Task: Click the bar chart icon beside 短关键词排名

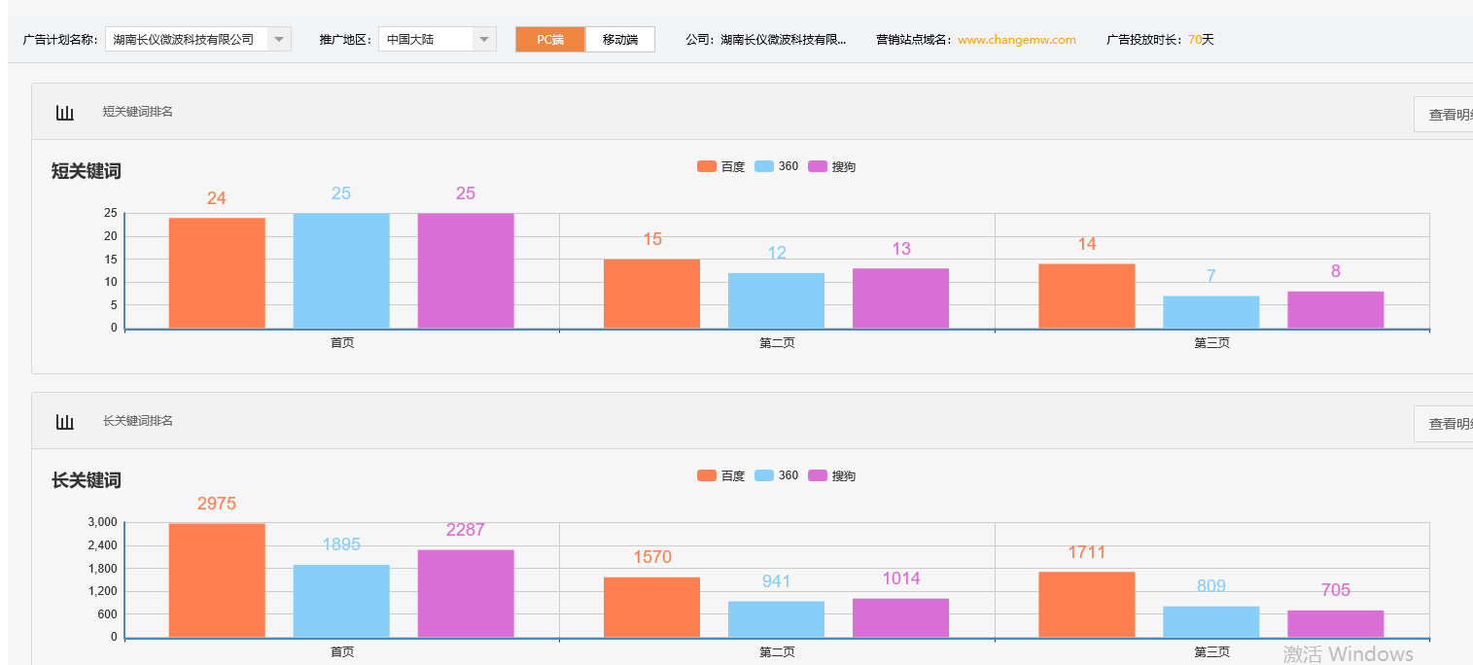Action: click(65, 111)
